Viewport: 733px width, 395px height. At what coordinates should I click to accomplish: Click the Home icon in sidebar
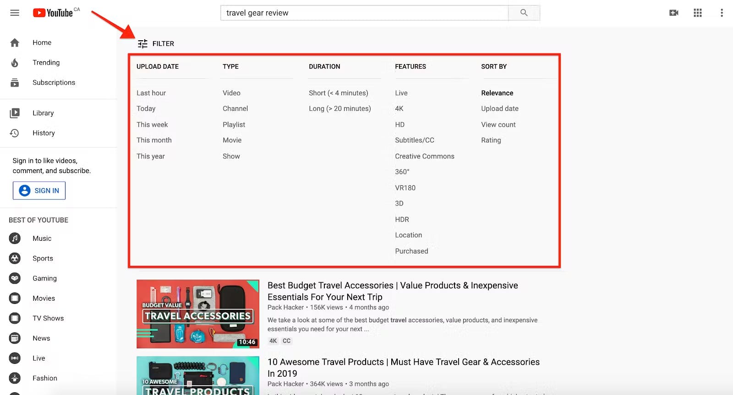click(x=15, y=43)
